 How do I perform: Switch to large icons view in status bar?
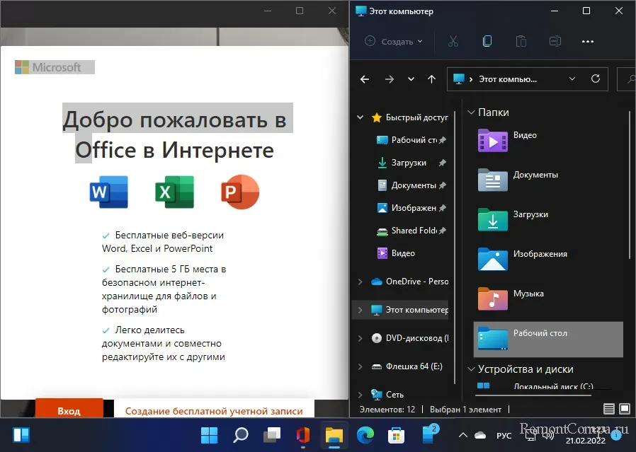625,409
